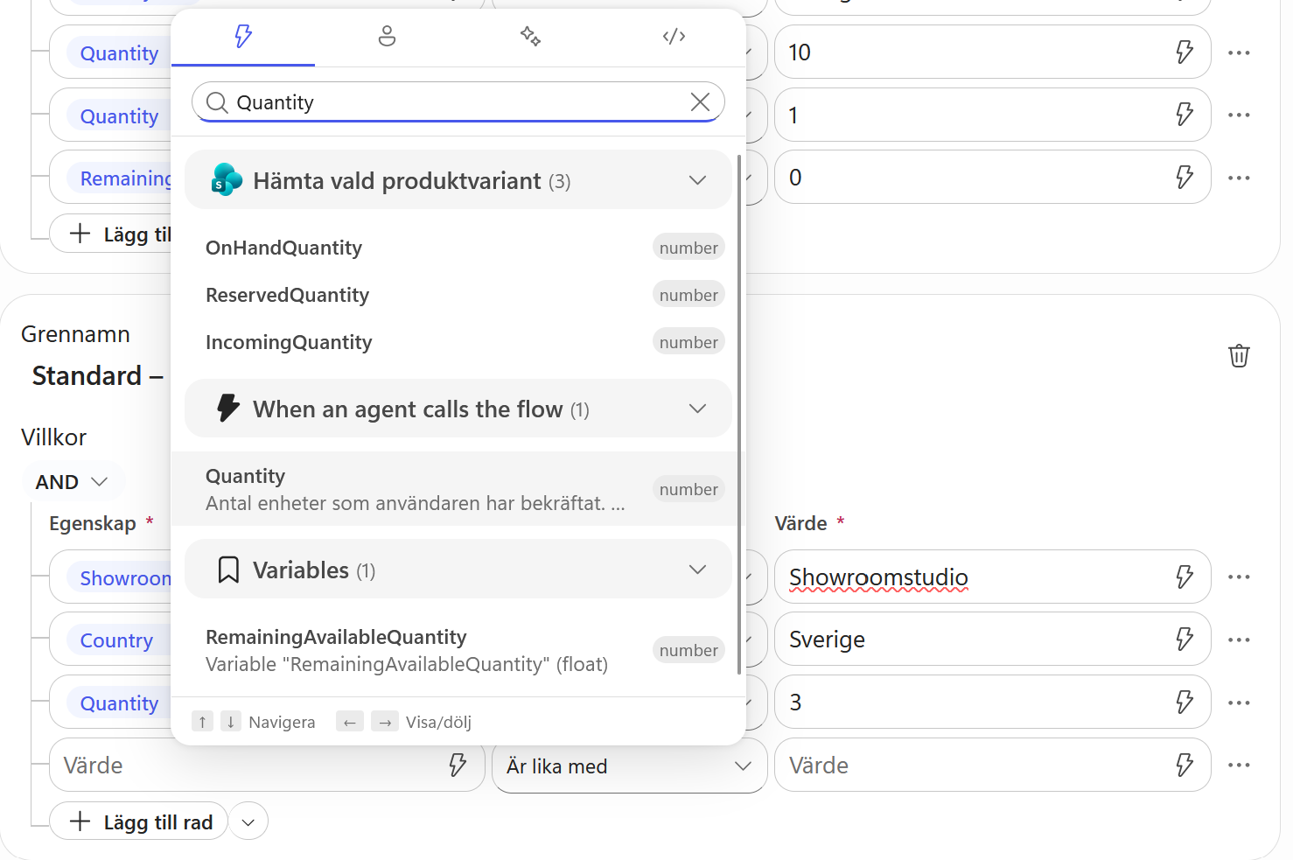This screenshot has width=1293, height=860.
Task: Open more options for the row with value 3
Action: (1239, 703)
